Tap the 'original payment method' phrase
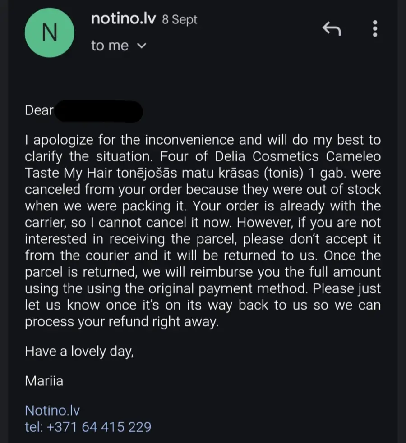The image size is (406, 443). pyautogui.click(x=228, y=289)
